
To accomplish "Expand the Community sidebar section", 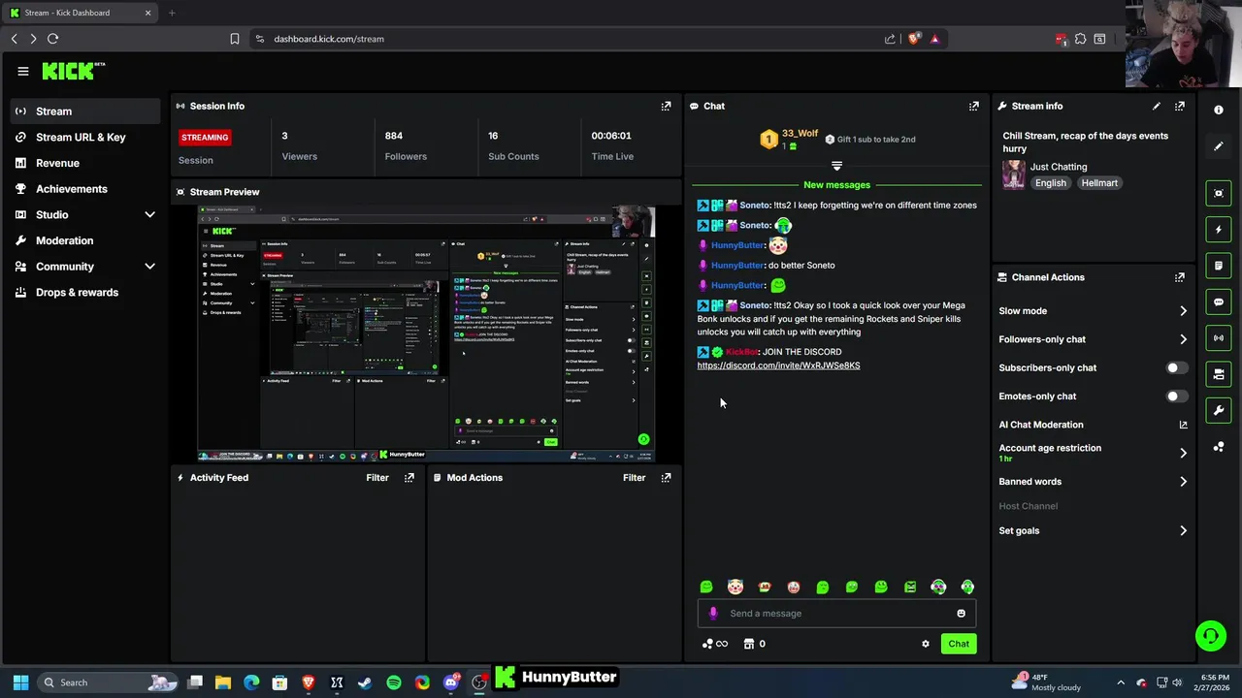I will [149, 267].
